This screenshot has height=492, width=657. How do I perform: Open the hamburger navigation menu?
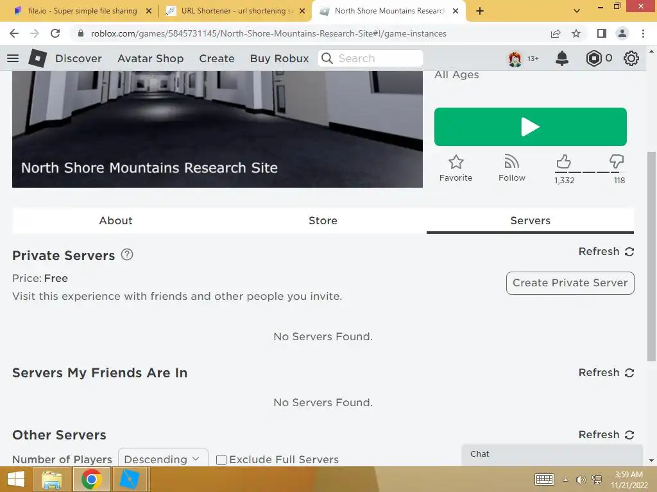(x=13, y=58)
